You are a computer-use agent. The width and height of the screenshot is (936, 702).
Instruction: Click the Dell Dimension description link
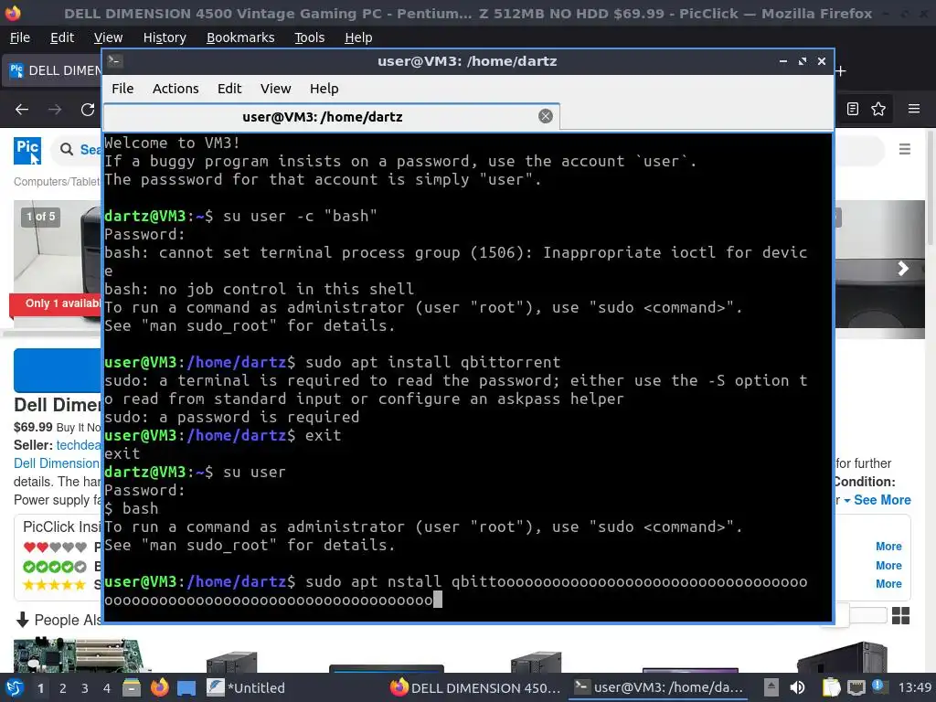[x=57, y=463]
